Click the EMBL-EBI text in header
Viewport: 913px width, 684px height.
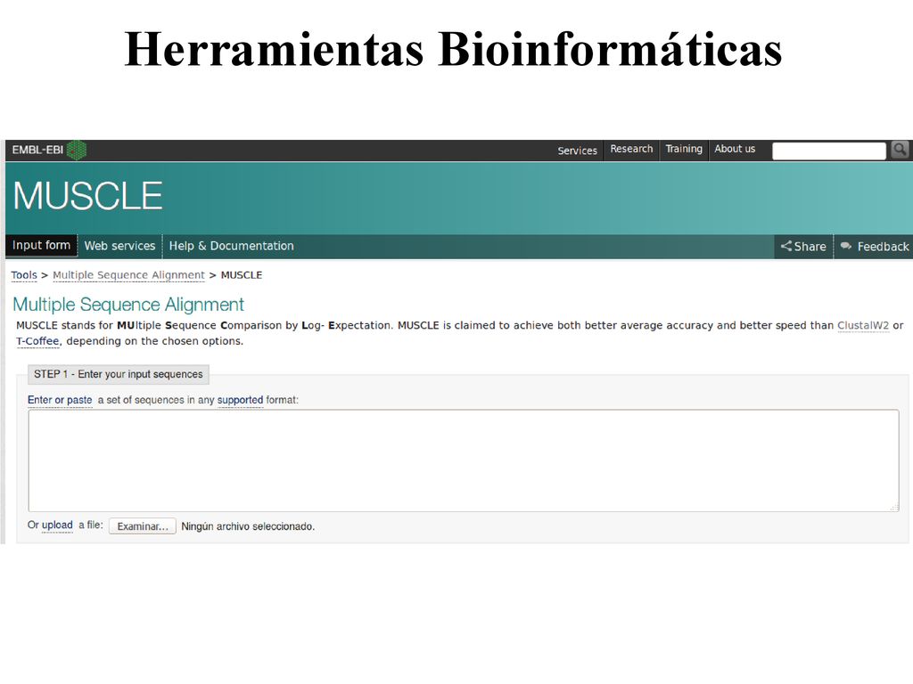[x=37, y=150]
